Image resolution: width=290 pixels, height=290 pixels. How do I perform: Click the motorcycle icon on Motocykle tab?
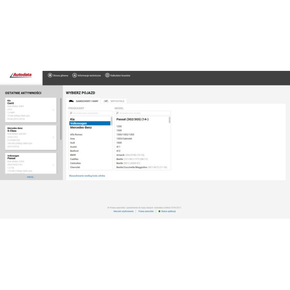[x=106, y=101]
